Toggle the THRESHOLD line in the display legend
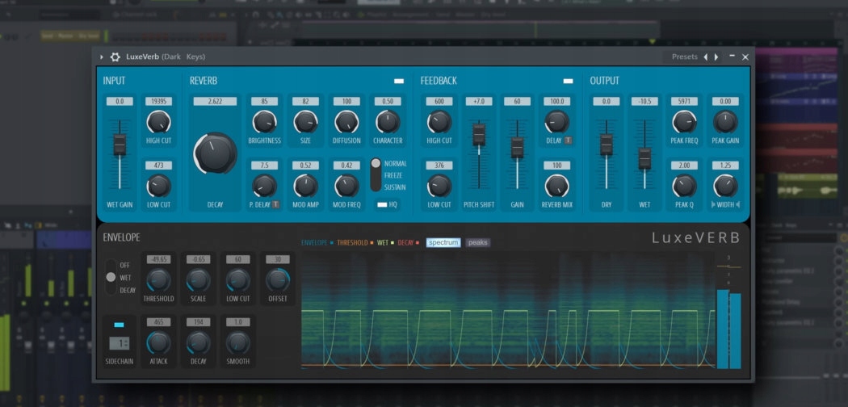 click(x=355, y=243)
